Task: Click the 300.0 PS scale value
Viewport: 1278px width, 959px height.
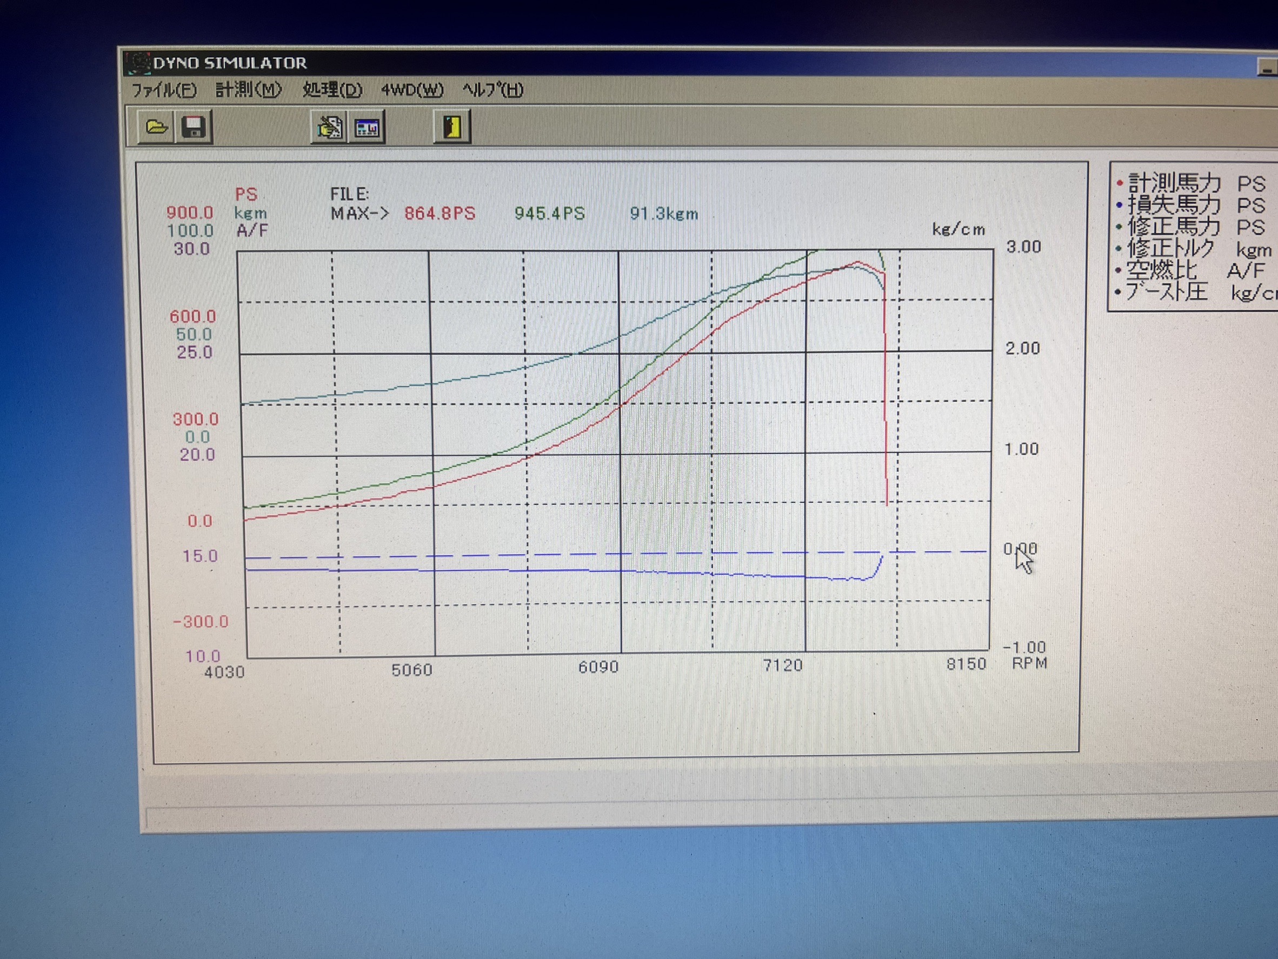Action: pos(195,419)
